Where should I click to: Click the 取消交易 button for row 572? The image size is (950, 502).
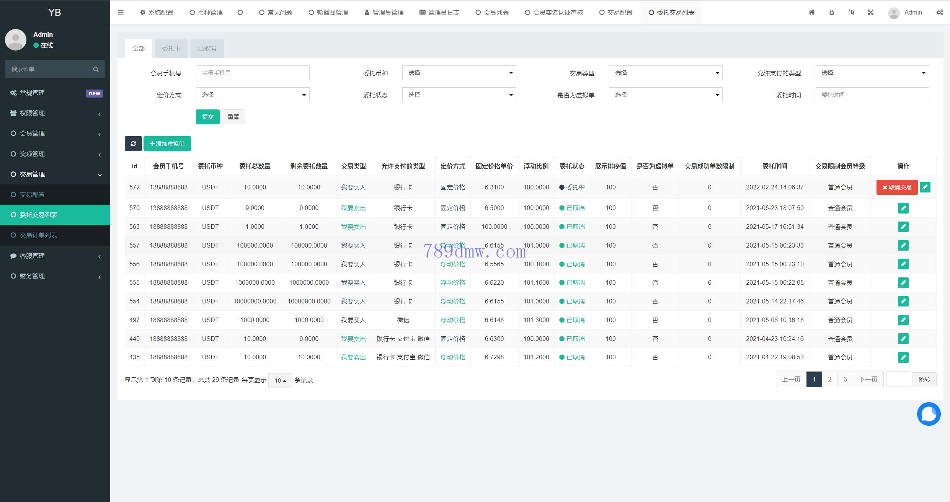pos(897,187)
